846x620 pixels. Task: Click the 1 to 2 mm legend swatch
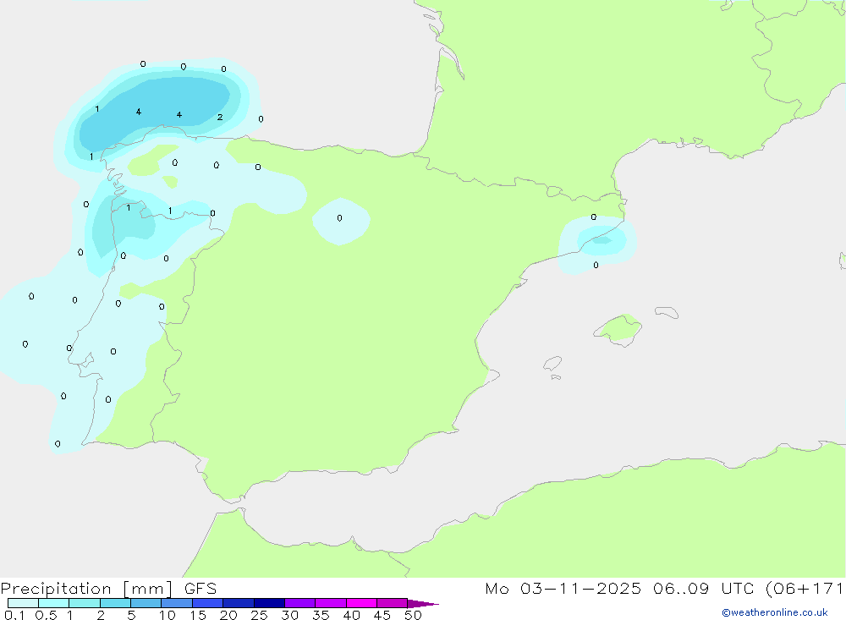(84, 603)
